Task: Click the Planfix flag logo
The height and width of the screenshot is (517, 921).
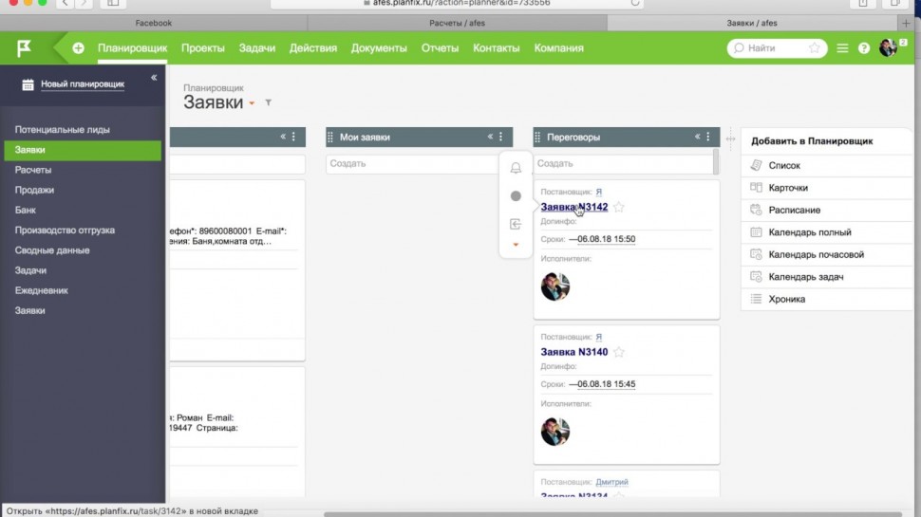Action: [x=24, y=47]
